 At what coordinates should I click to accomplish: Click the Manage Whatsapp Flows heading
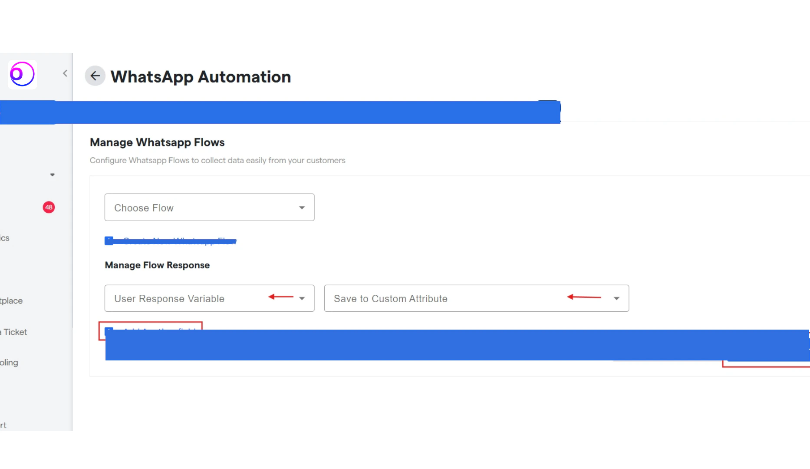(x=157, y=142)
